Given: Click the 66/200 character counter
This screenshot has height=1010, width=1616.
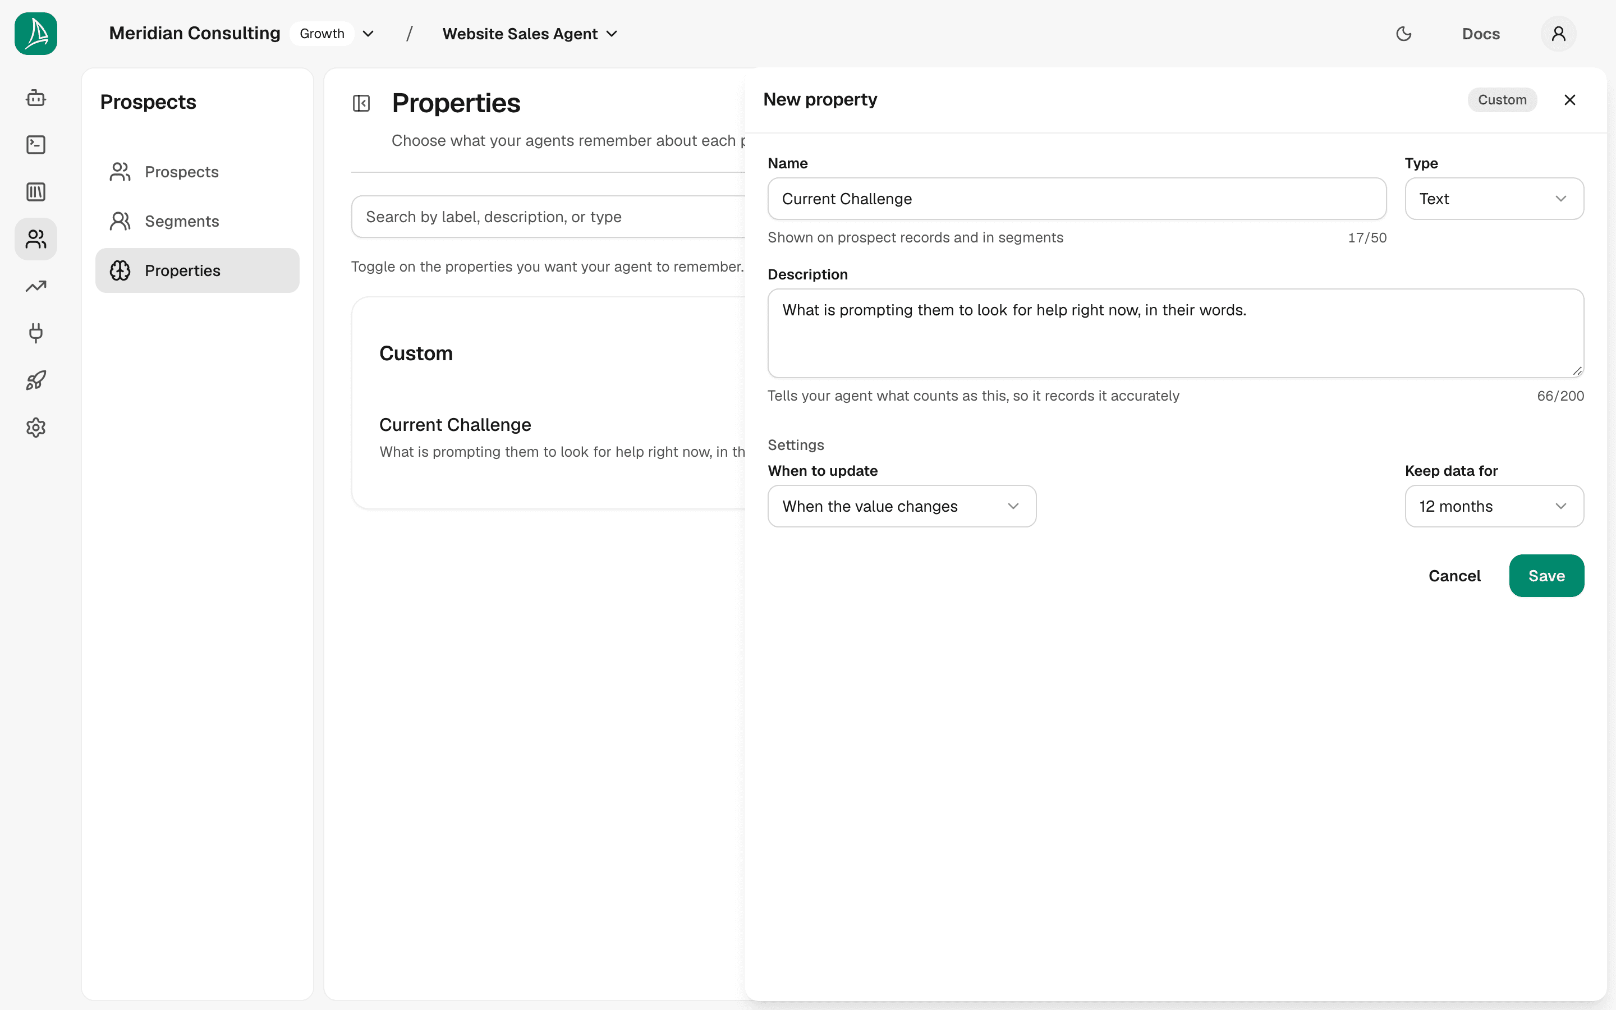Looking at the screenshot, I should point(1560,396).
